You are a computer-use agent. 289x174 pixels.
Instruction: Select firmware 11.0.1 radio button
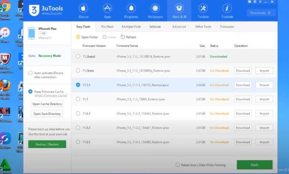tap(78, 142)
